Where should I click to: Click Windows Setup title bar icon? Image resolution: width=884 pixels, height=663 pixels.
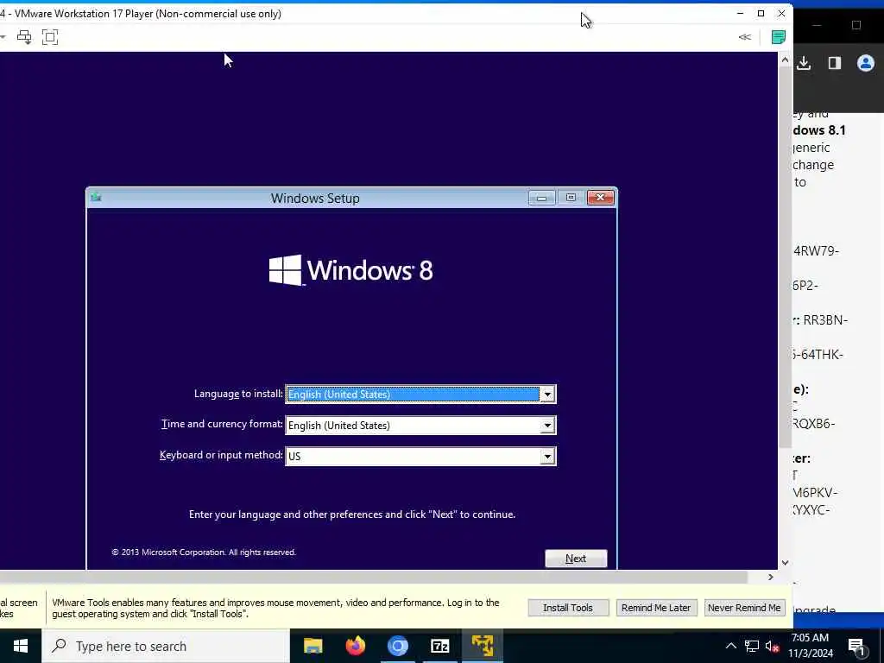96,198
